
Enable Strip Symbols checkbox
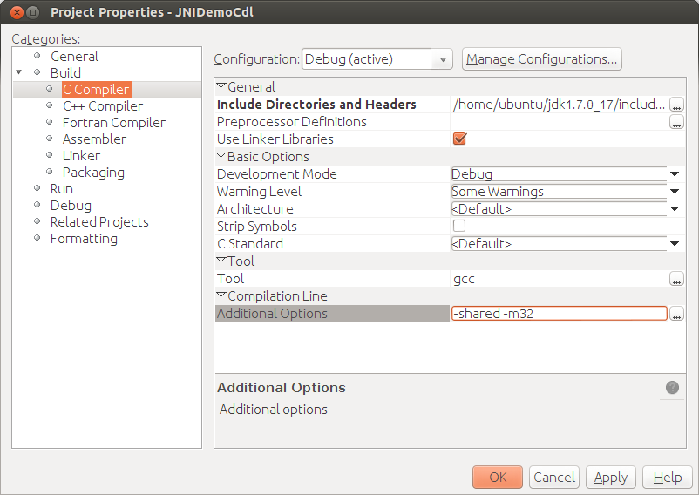(459, 226)
